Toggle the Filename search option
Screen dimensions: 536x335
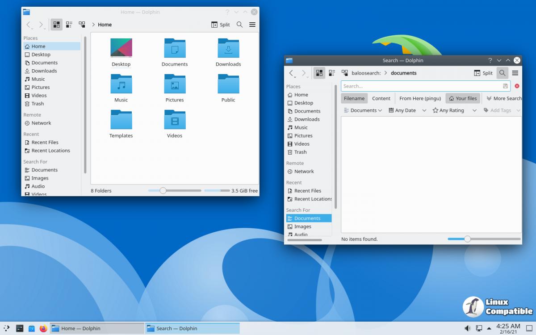point(354,98)
